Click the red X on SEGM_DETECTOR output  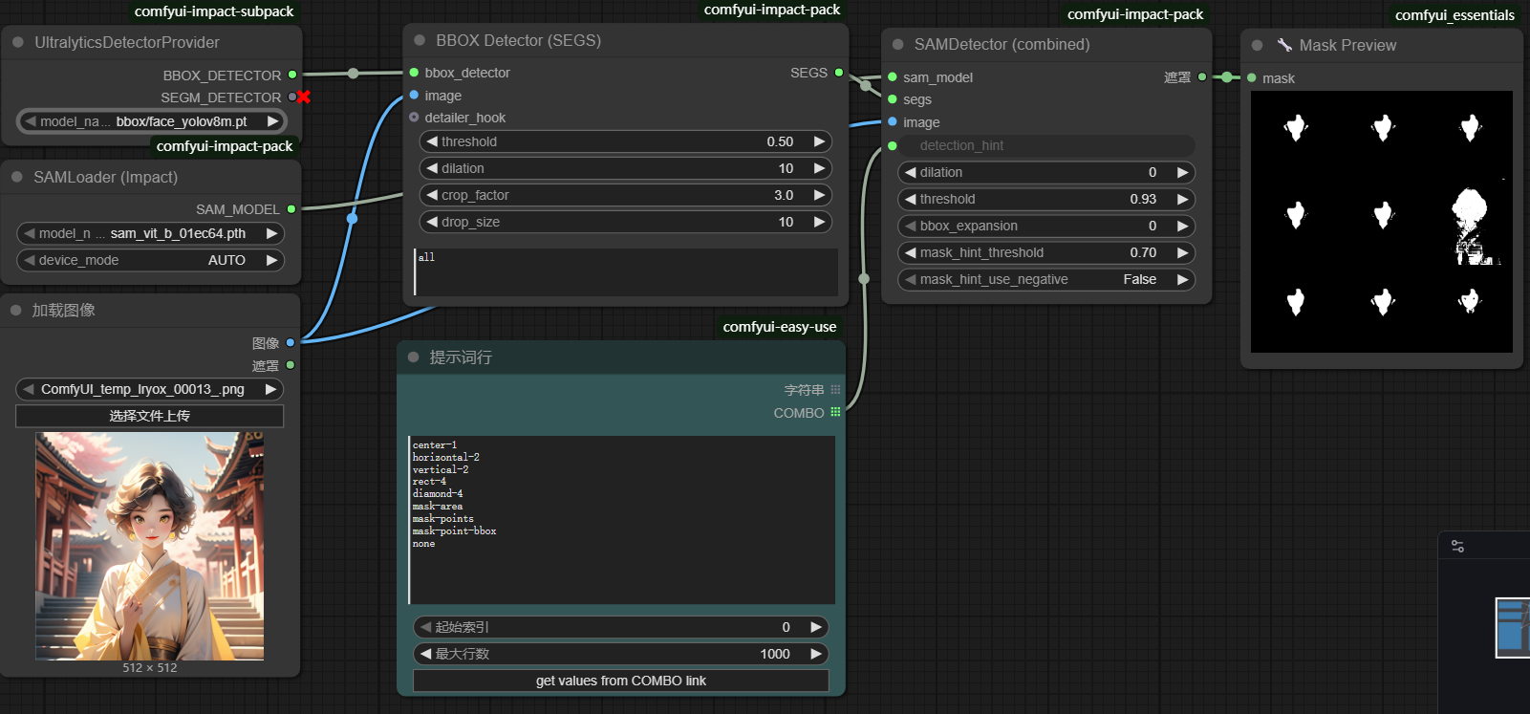click(x=304, y=97)
